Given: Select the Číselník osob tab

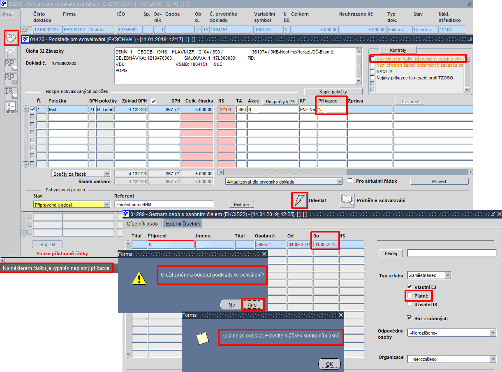Looking at the screenshot, I should pos(142,223).
